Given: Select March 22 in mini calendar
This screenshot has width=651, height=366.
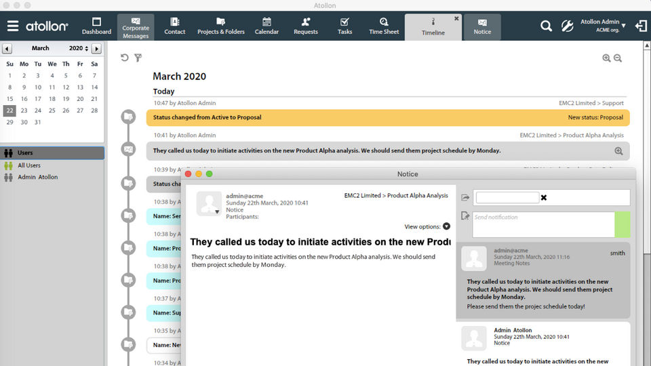Looking at the screenshot, I should click(x=9, y=110).
